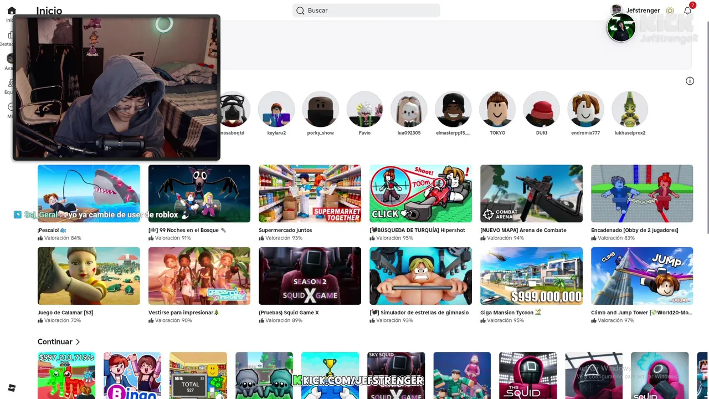Open the Inicio home sidebar icon
The height and width of the screenshot is (399, 709).
click(x=11, y=11)
